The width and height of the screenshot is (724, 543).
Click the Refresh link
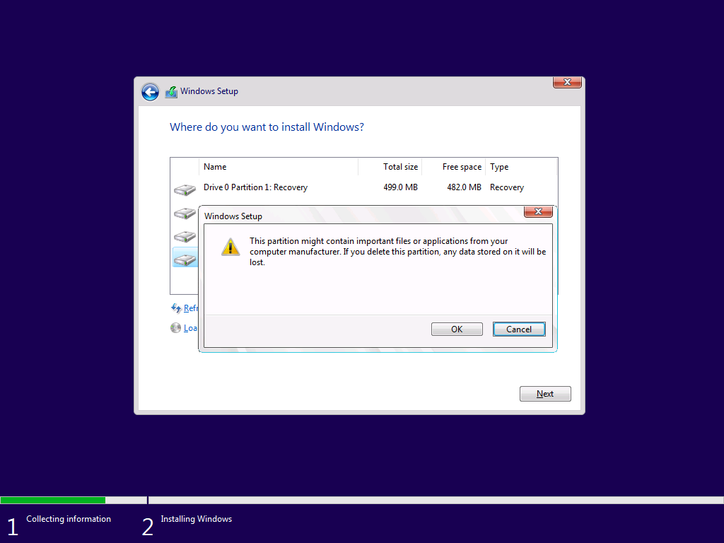click(x=191, y=308)
